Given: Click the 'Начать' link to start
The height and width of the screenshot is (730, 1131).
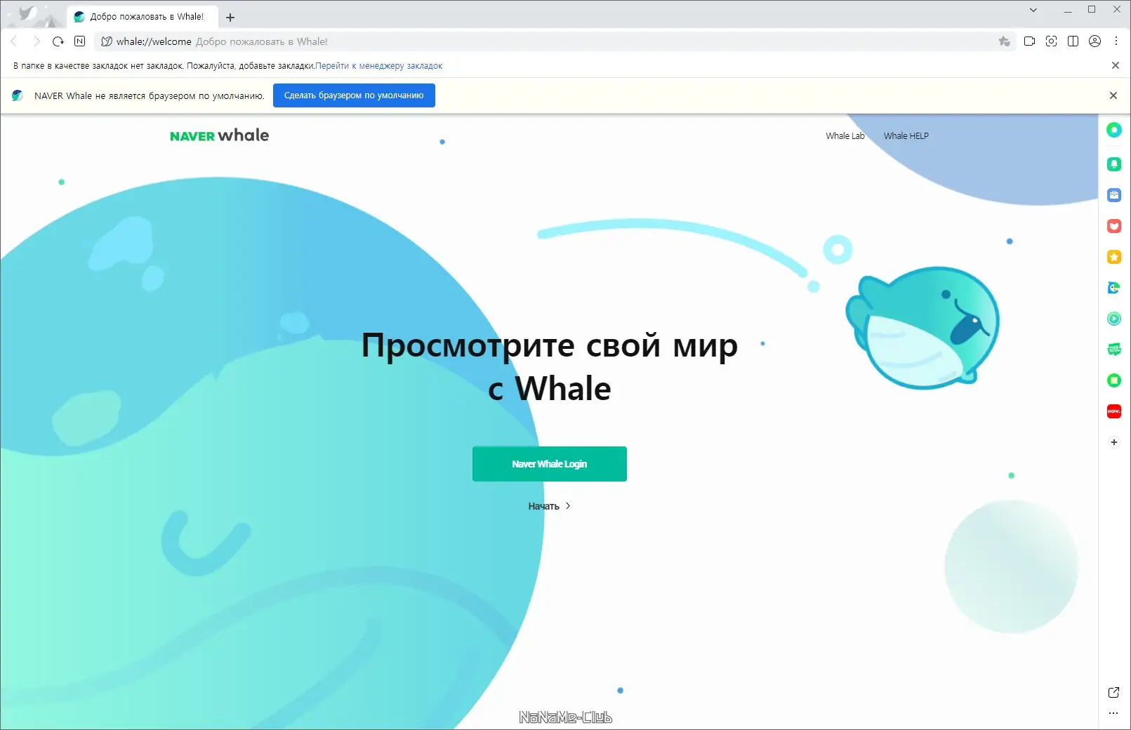Looking at the screenshot, I should pyautogui.click(x=550, y=506).
